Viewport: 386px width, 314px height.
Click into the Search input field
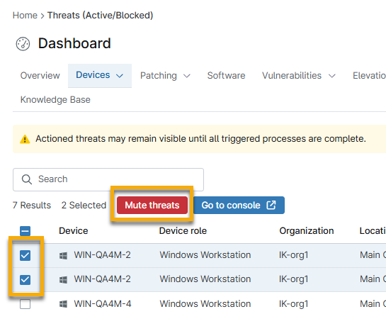coord(108,179)
